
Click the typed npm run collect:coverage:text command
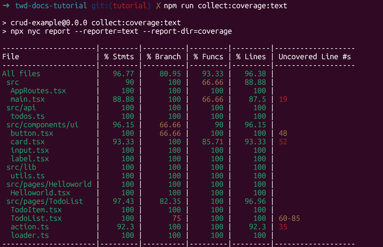tap(226, 6)
